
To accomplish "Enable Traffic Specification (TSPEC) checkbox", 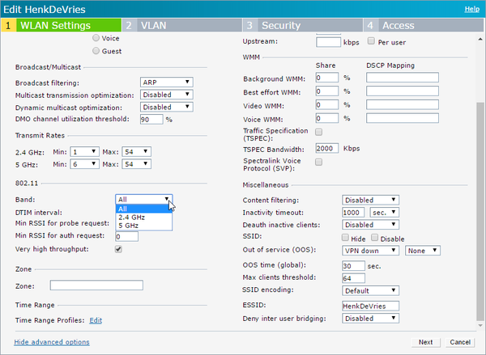I will coord(318,132).
